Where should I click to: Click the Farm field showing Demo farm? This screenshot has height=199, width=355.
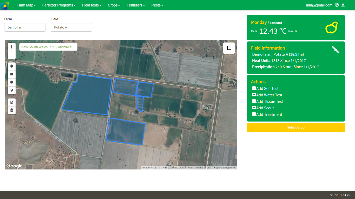[25, 27]
